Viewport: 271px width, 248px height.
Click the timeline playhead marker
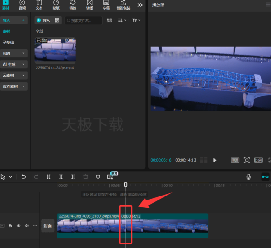click(x=126, y=185)
